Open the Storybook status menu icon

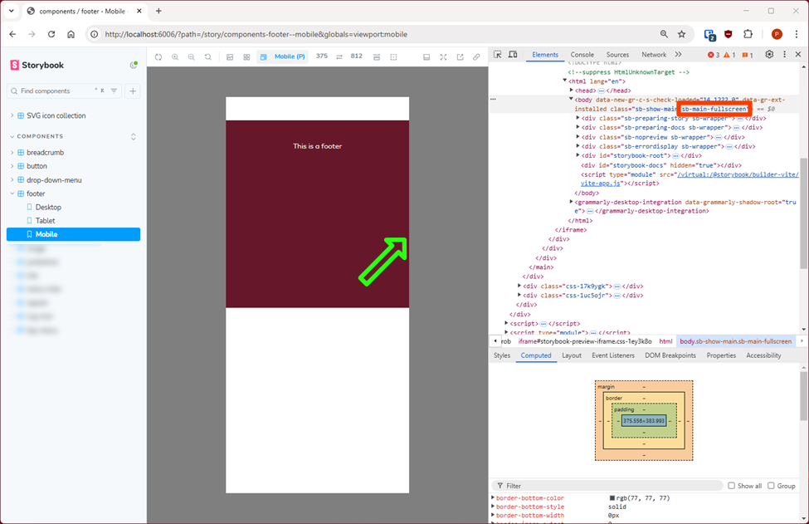[x=134, y=65]
